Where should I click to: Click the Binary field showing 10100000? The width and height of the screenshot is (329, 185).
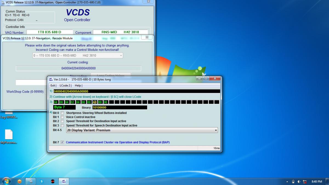120,107
